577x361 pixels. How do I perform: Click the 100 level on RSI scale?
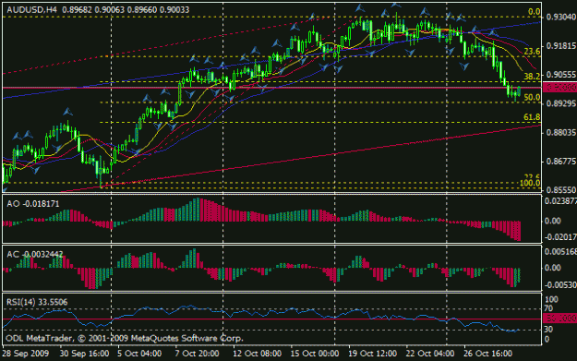click(x=551, y=299)
